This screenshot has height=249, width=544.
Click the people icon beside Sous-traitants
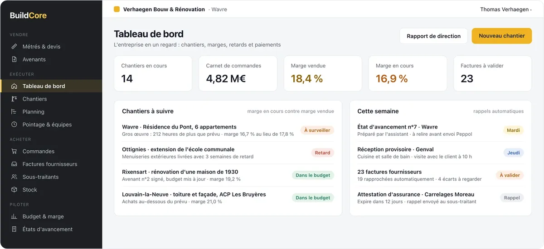pos(14,177)
